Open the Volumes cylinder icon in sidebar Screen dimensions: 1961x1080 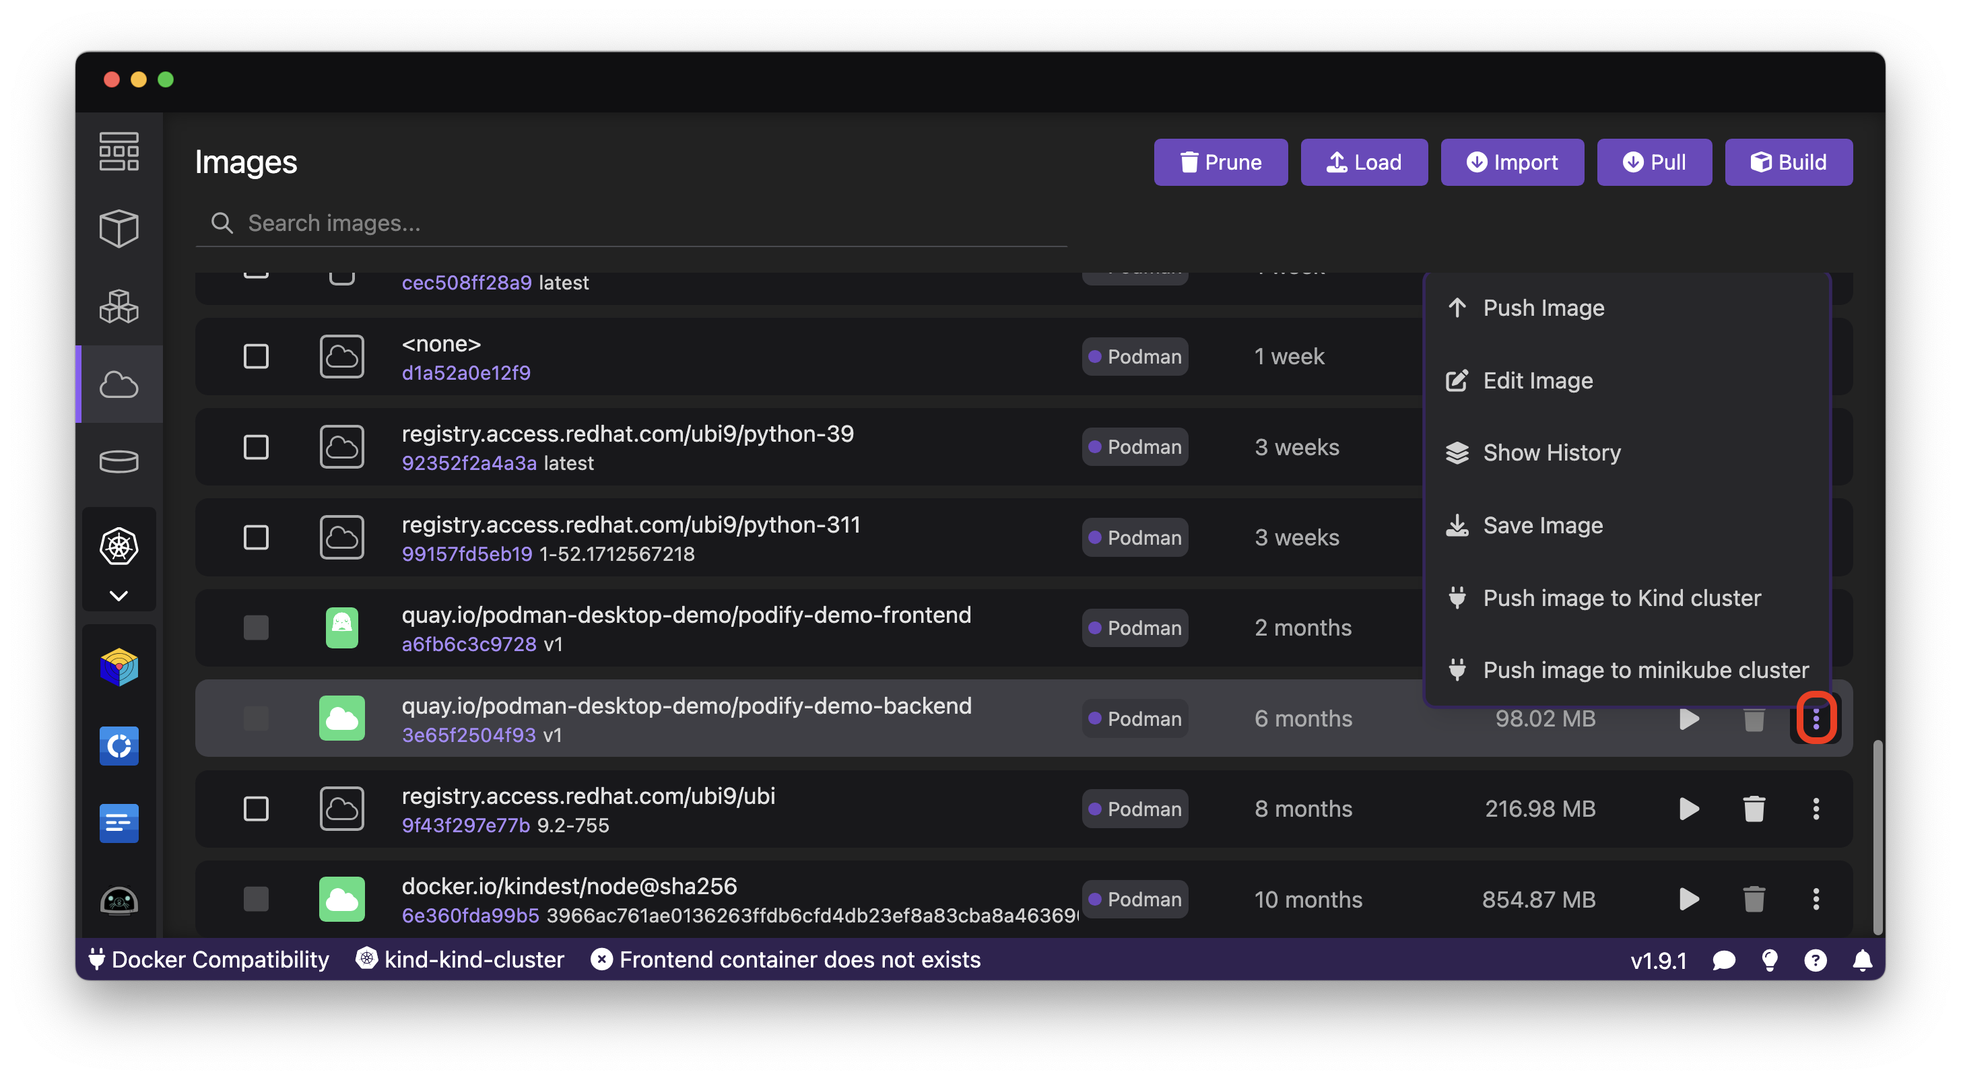(x=119, y=461)
